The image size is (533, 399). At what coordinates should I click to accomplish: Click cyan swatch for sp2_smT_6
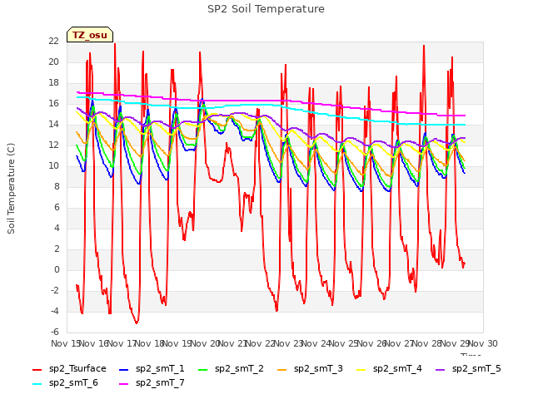click(37, 384)
